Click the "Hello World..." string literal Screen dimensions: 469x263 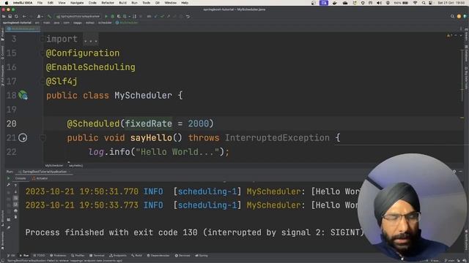pyautogui.click(x=177, y=152)
